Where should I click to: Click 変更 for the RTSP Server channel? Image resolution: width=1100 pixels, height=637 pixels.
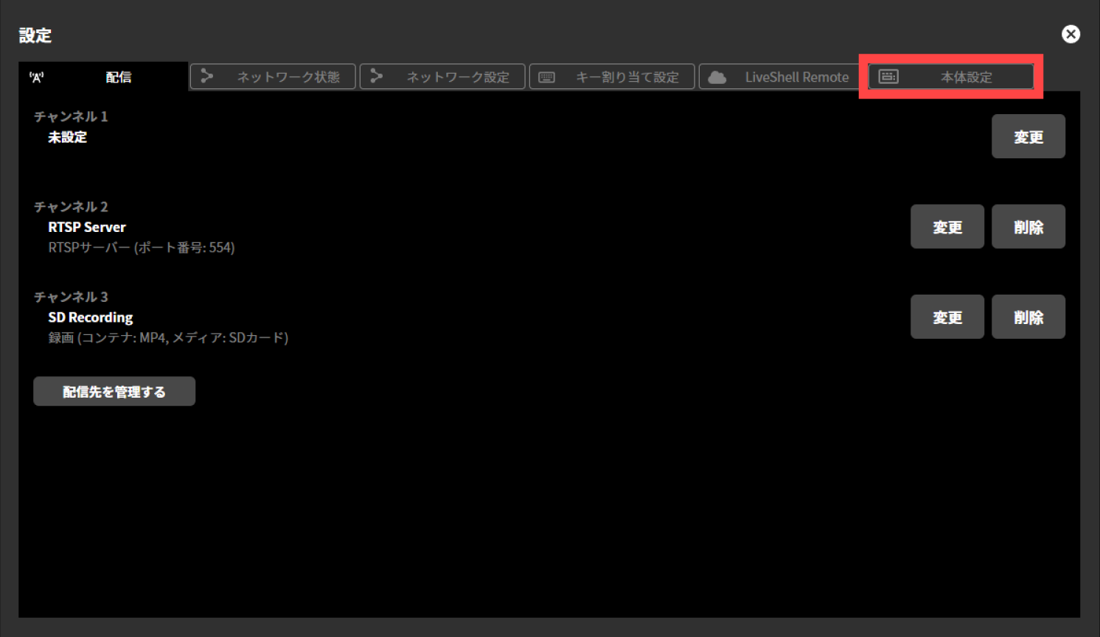coord(947,226)
